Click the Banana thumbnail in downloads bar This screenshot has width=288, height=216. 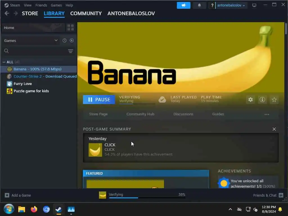point(102,195)
